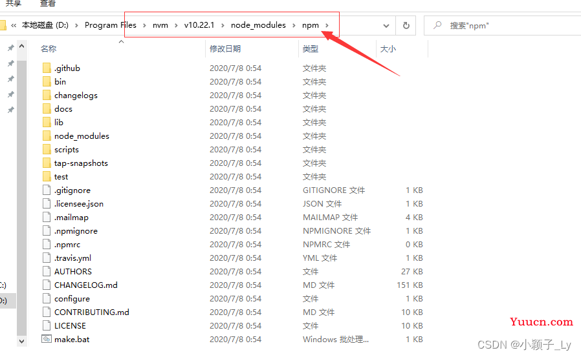581x357 pixels.
Task: Navigate to nvm breadcrumb
Action: 160,25
